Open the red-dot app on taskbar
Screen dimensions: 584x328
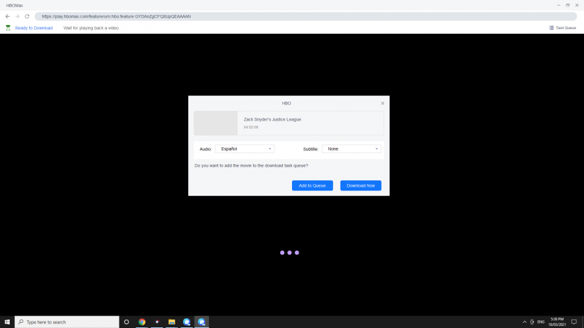[157, 322]
